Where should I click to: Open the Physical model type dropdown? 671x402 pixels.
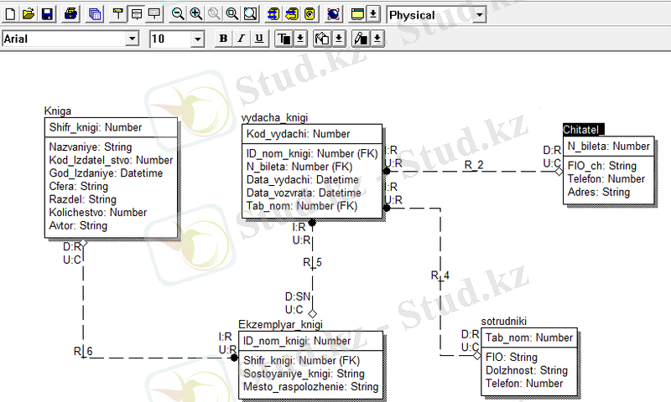click(x=478, y=15)
